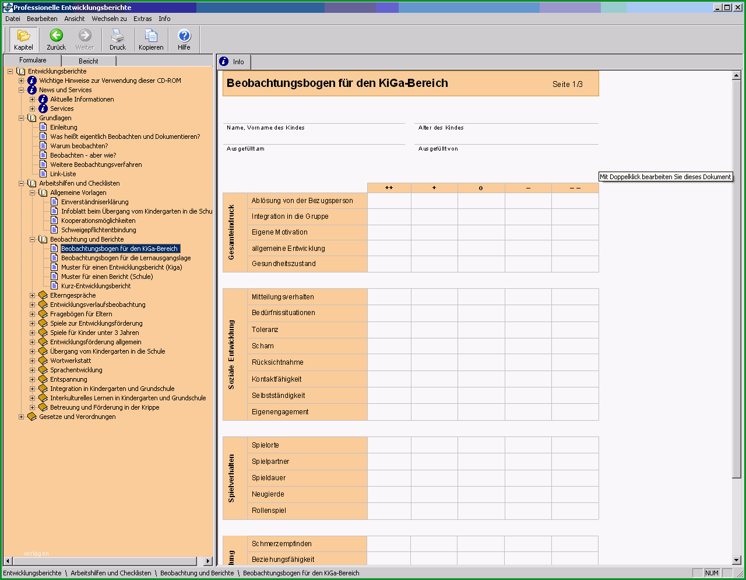This screenshot has height=580, width=746.
Task: Expand the Entspannung node
Action: coord(32,379)
